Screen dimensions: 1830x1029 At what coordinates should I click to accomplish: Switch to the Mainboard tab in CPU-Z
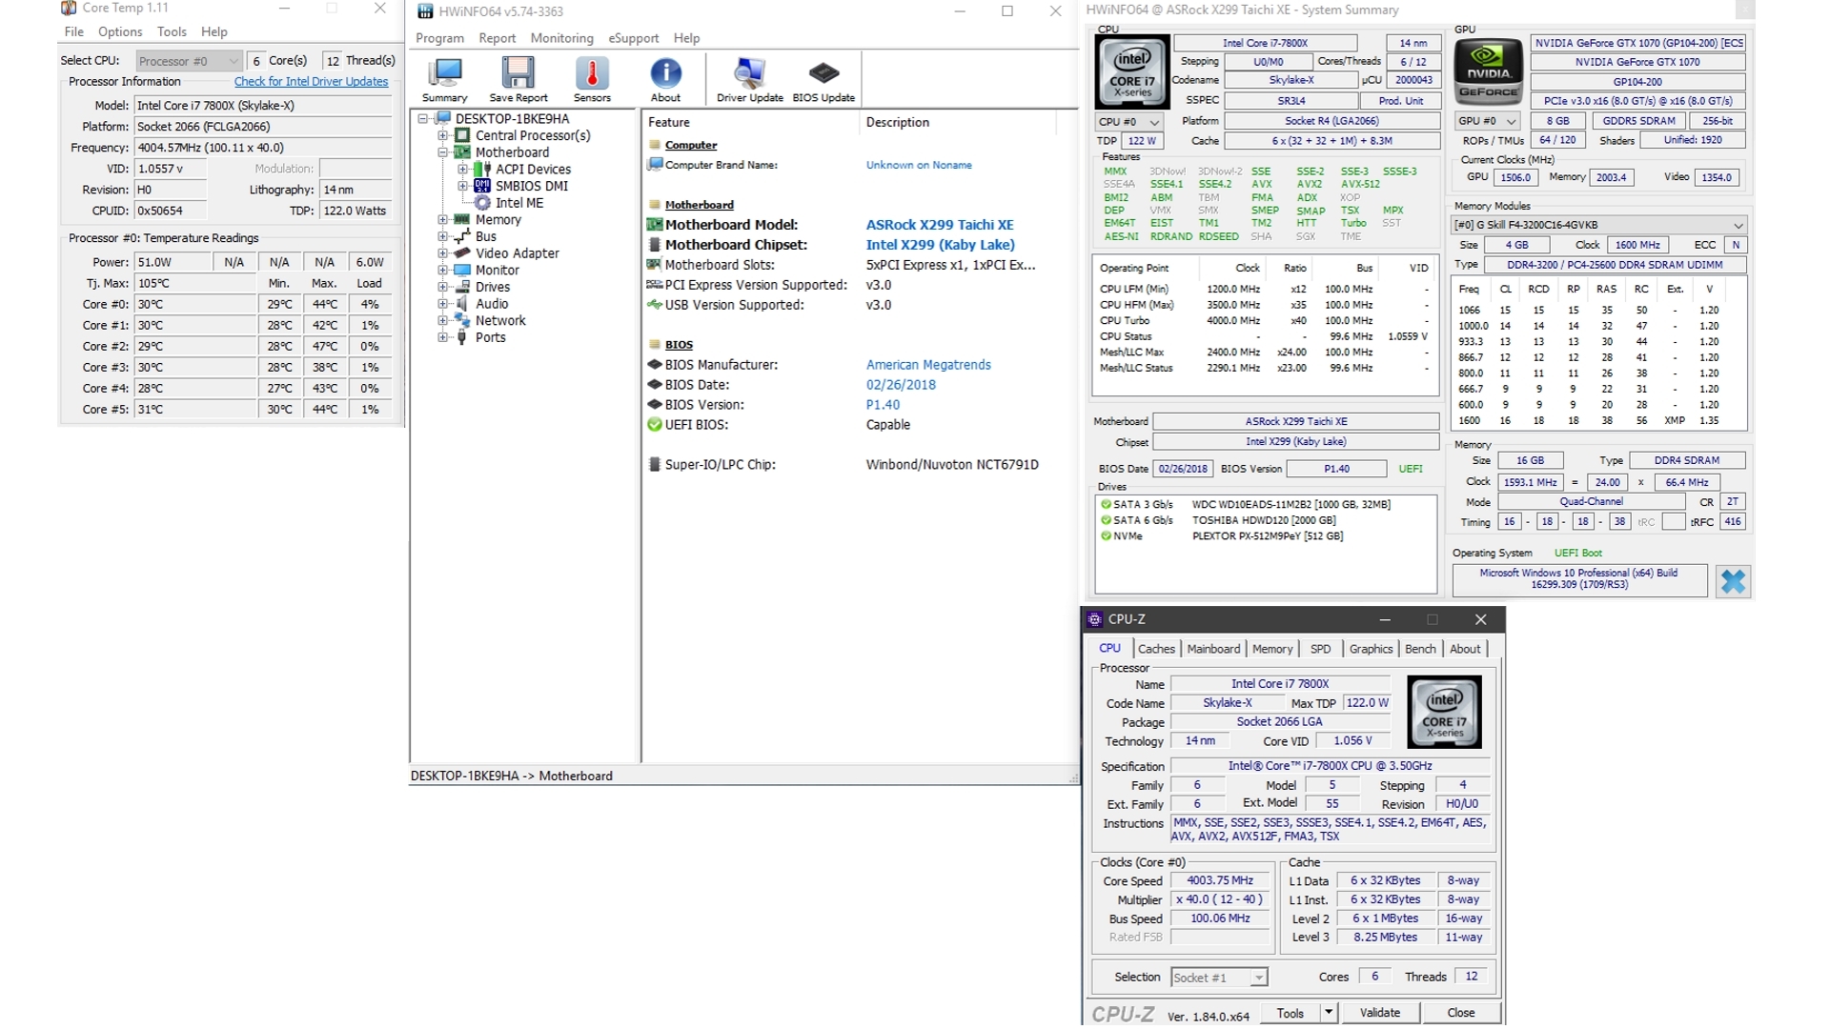point(1213,649)
